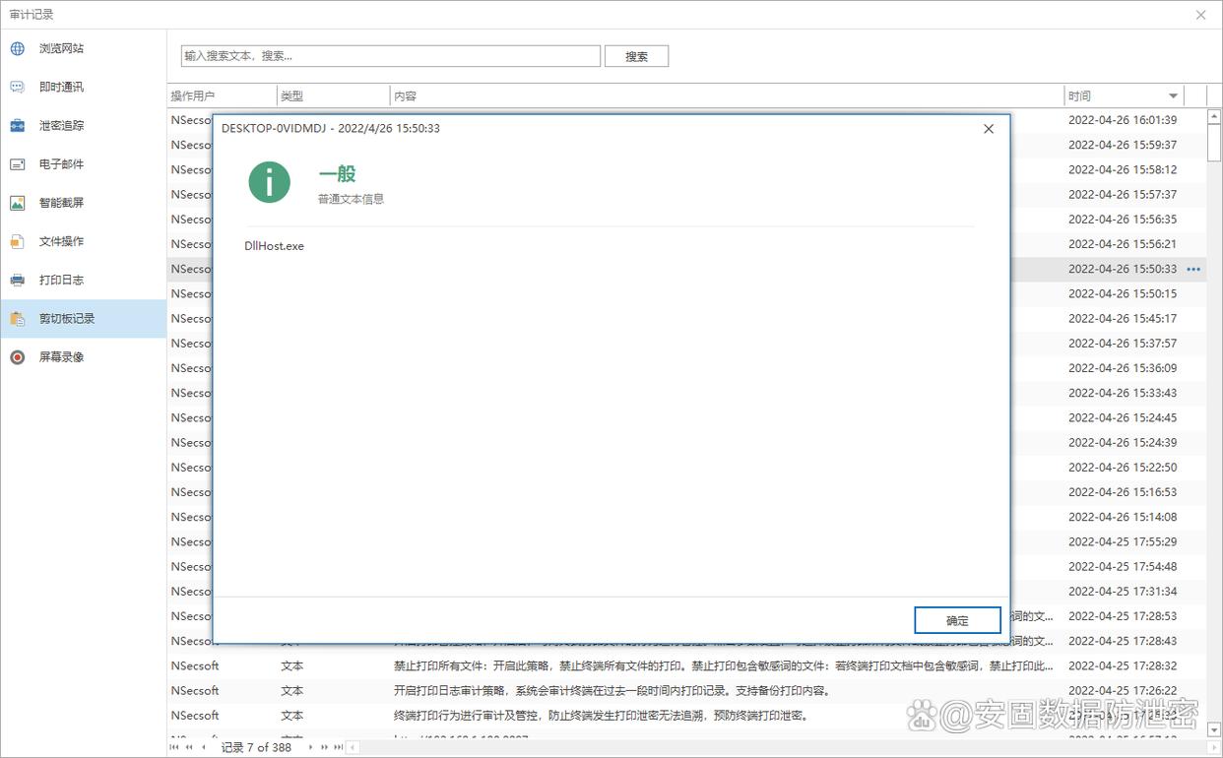This screenshot has width=1223, height=758.
Task: Click the 搜索 button
Action: click(x=636, y=57)
